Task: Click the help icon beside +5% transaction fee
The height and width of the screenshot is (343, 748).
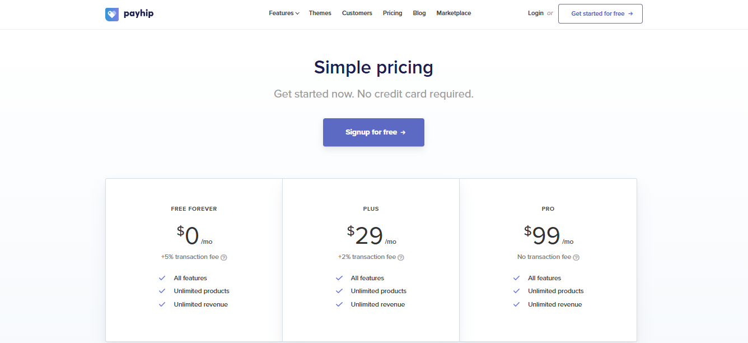Action: click(224, 257)
